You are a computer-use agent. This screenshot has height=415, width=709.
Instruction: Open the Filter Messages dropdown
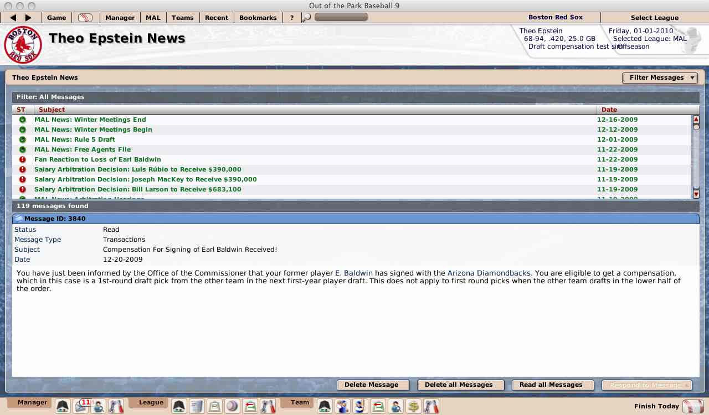coord(661,78)
